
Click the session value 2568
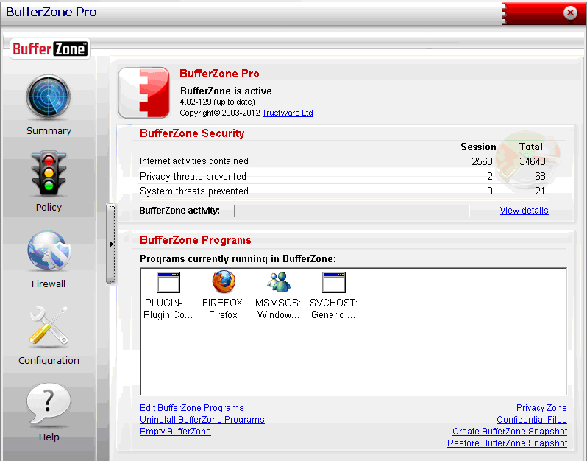482,161
